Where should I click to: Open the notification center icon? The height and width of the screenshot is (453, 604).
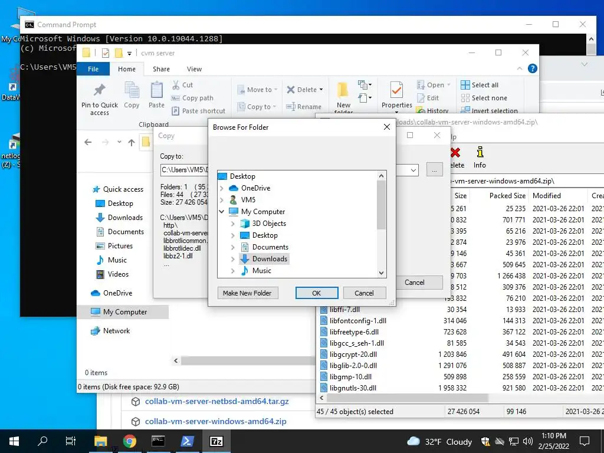[585, 441]
